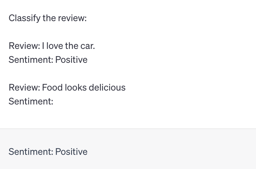
Task: Click the 'Review:' label before 'Food looks delicious'
Action: click(x=25, y=87)
